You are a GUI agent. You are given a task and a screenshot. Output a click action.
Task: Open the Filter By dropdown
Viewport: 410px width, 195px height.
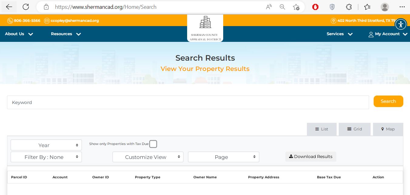point(46,157)
